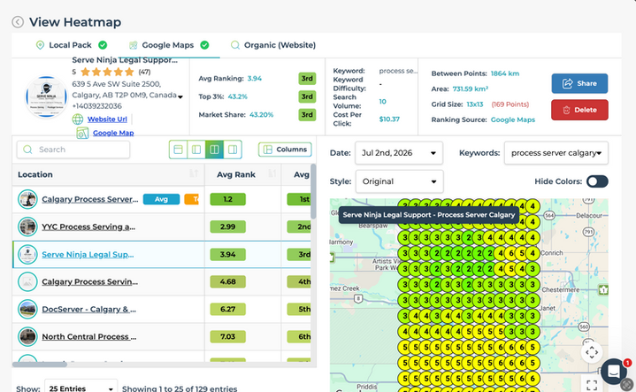Click the YYC Process Serving avatar icon
The height and width of the screenshot is (392, 636).
click(27, 227)
